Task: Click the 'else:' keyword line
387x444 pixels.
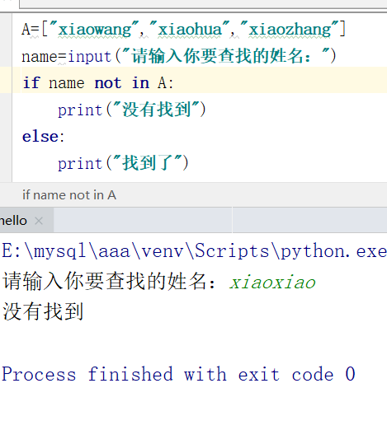Action: pos(44,137)
